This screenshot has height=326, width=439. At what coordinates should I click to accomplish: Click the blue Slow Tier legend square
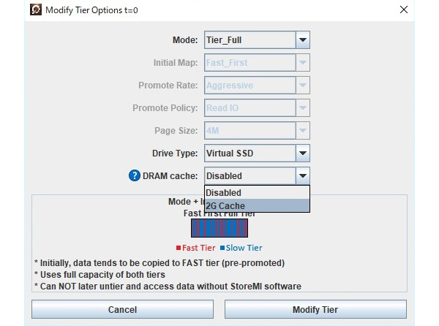coord(222,248)
